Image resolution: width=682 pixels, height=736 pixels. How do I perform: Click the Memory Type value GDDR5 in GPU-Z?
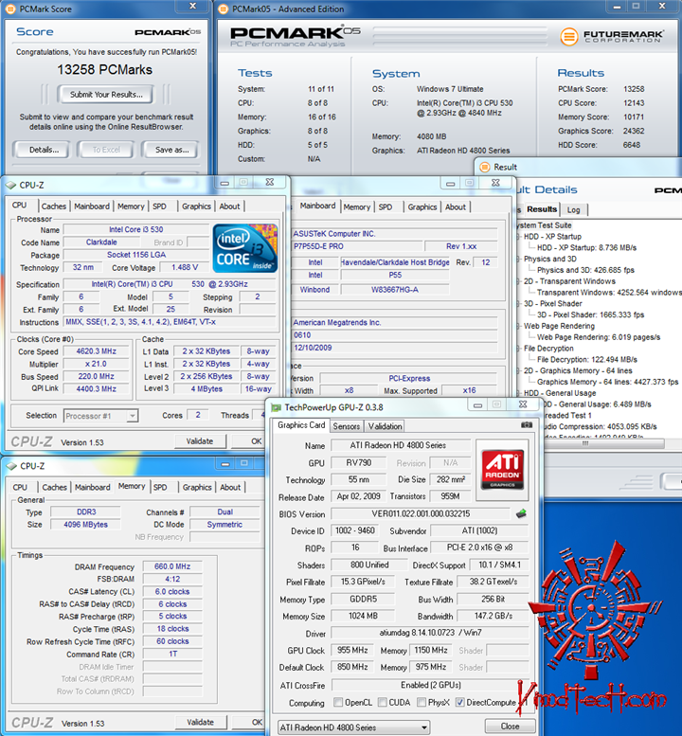click(x=363, y=600)
